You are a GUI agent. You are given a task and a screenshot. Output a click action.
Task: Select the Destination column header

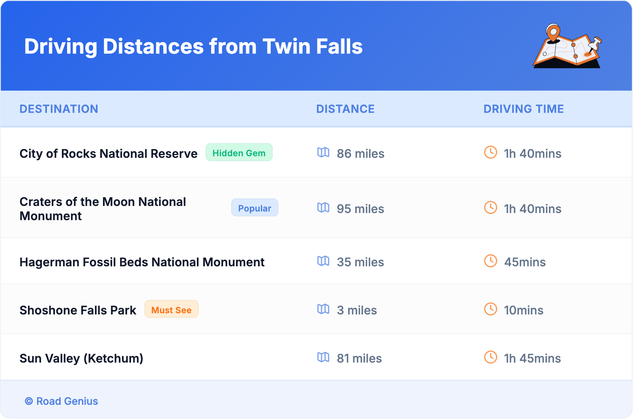pyautogui.click(x=59, y=109)
